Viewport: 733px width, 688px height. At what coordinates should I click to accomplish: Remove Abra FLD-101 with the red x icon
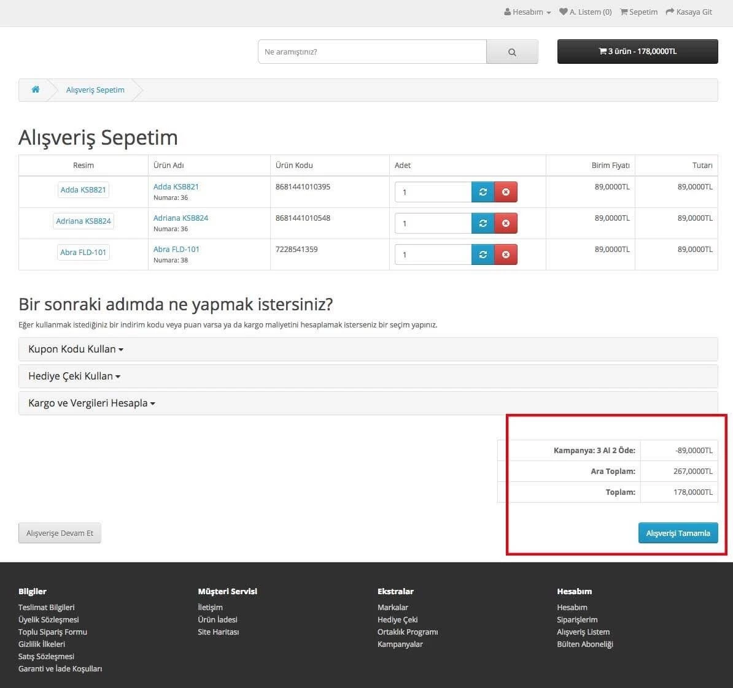tap(505, 254)
